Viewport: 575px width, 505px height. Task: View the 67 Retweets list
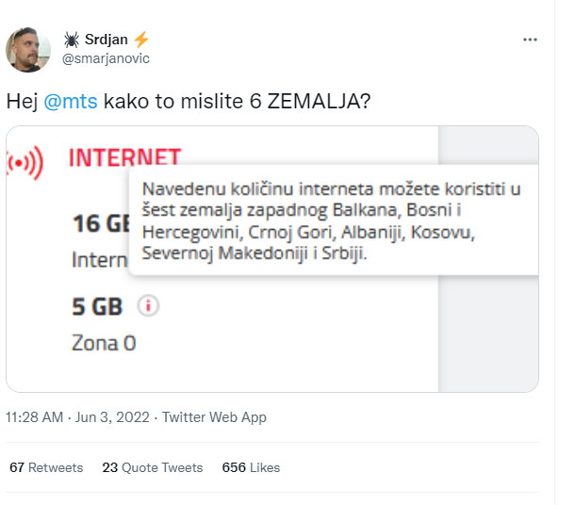click(x=46, y=467)
